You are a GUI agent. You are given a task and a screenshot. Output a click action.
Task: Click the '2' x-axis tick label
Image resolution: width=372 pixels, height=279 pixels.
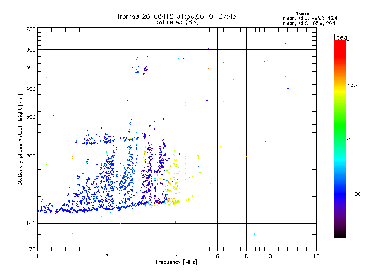tap(107, 256)
